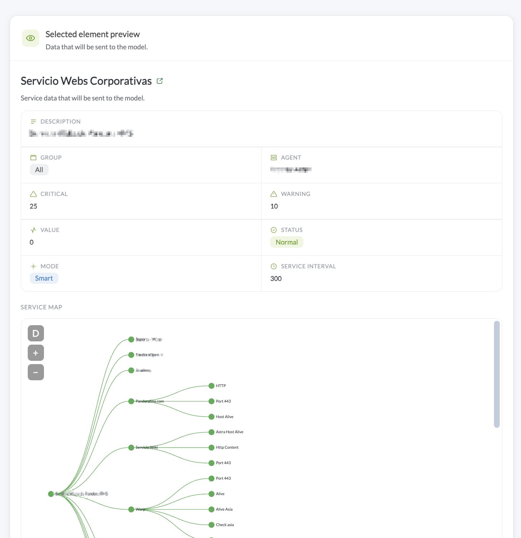Screen dimensions: 521x538
Task: Open Servicio Webs Corporativas external link icon
Action: point(160,81)
